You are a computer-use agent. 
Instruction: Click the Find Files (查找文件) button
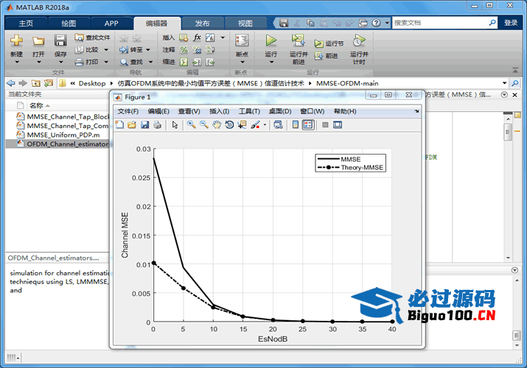(92, 38)
